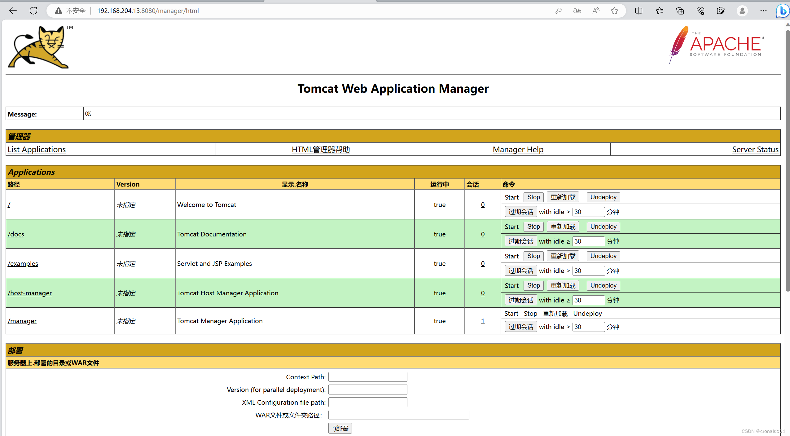Viewport: 790px width, 436px height.
Task: Click the browser back arrow
Action: [13, 11]
